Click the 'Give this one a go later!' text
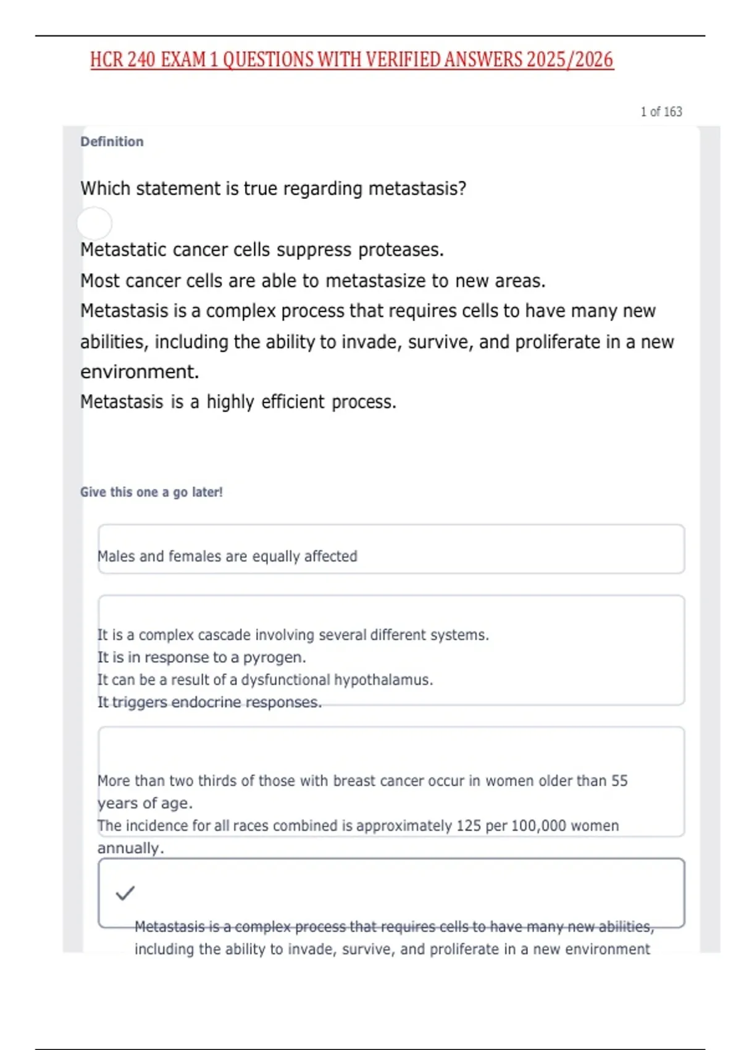This screenshot has width=741, height=1050. [x=151, y=492]
